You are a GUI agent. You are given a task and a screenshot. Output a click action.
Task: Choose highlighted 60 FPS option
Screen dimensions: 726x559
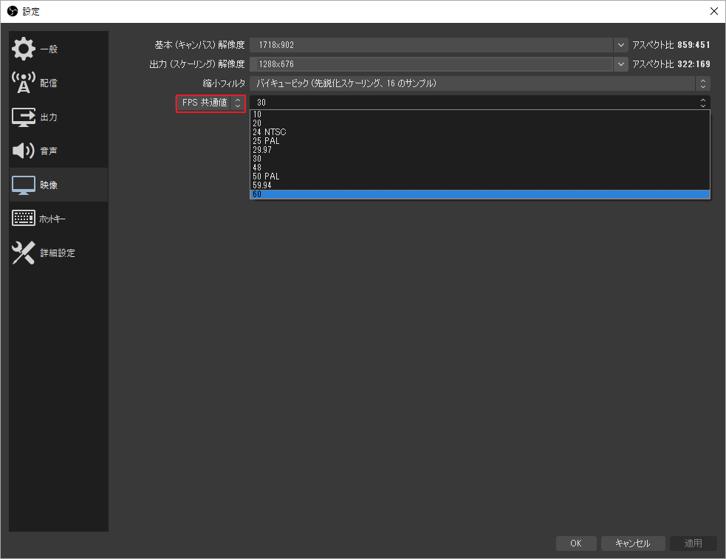pyautogui.click(x=479, y=194)
